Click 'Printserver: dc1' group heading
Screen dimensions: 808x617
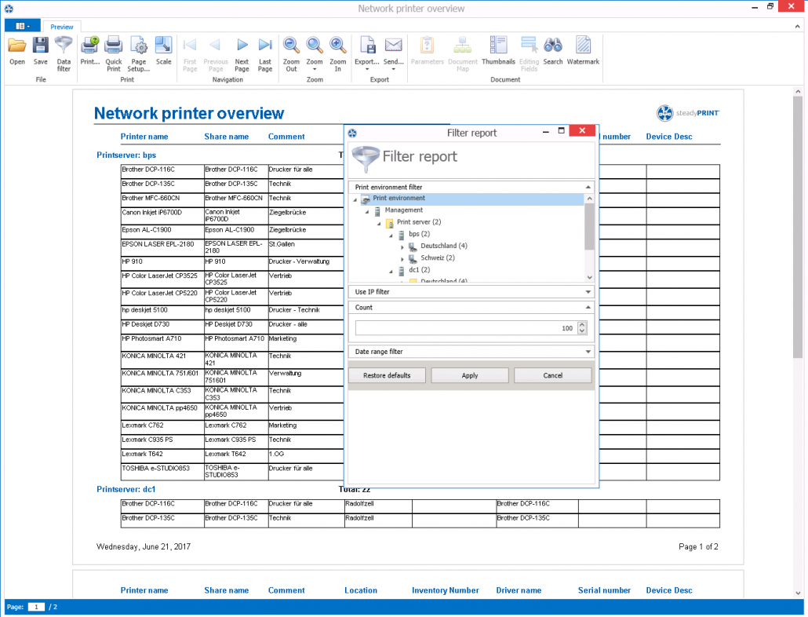click(x=126, y=489)
